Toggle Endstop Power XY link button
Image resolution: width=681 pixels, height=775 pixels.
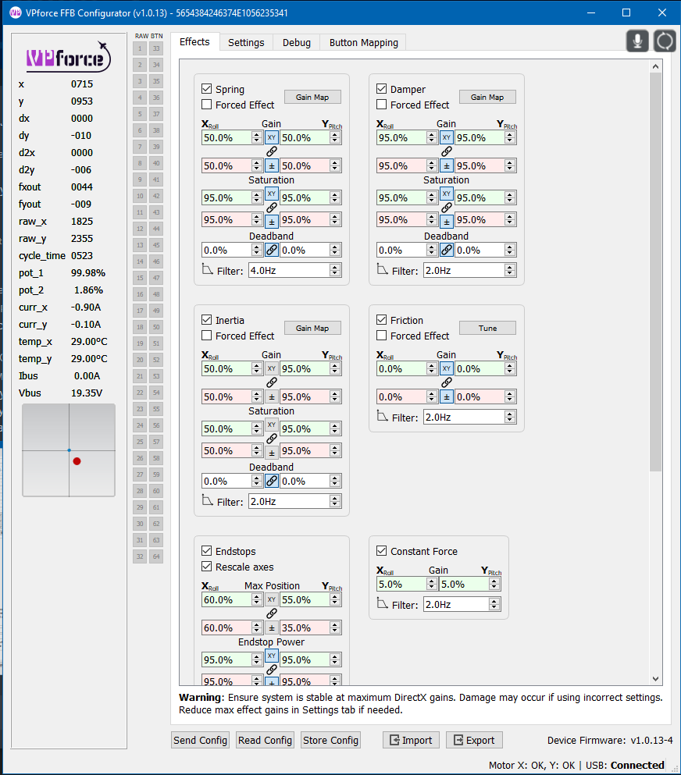272,656
